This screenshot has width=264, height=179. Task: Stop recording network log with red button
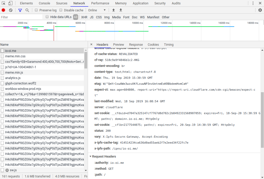point(3,10)
